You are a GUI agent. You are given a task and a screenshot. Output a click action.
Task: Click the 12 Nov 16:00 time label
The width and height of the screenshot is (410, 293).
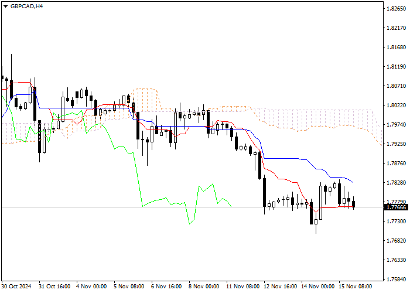pyautogui.click(x=281, y=287)
